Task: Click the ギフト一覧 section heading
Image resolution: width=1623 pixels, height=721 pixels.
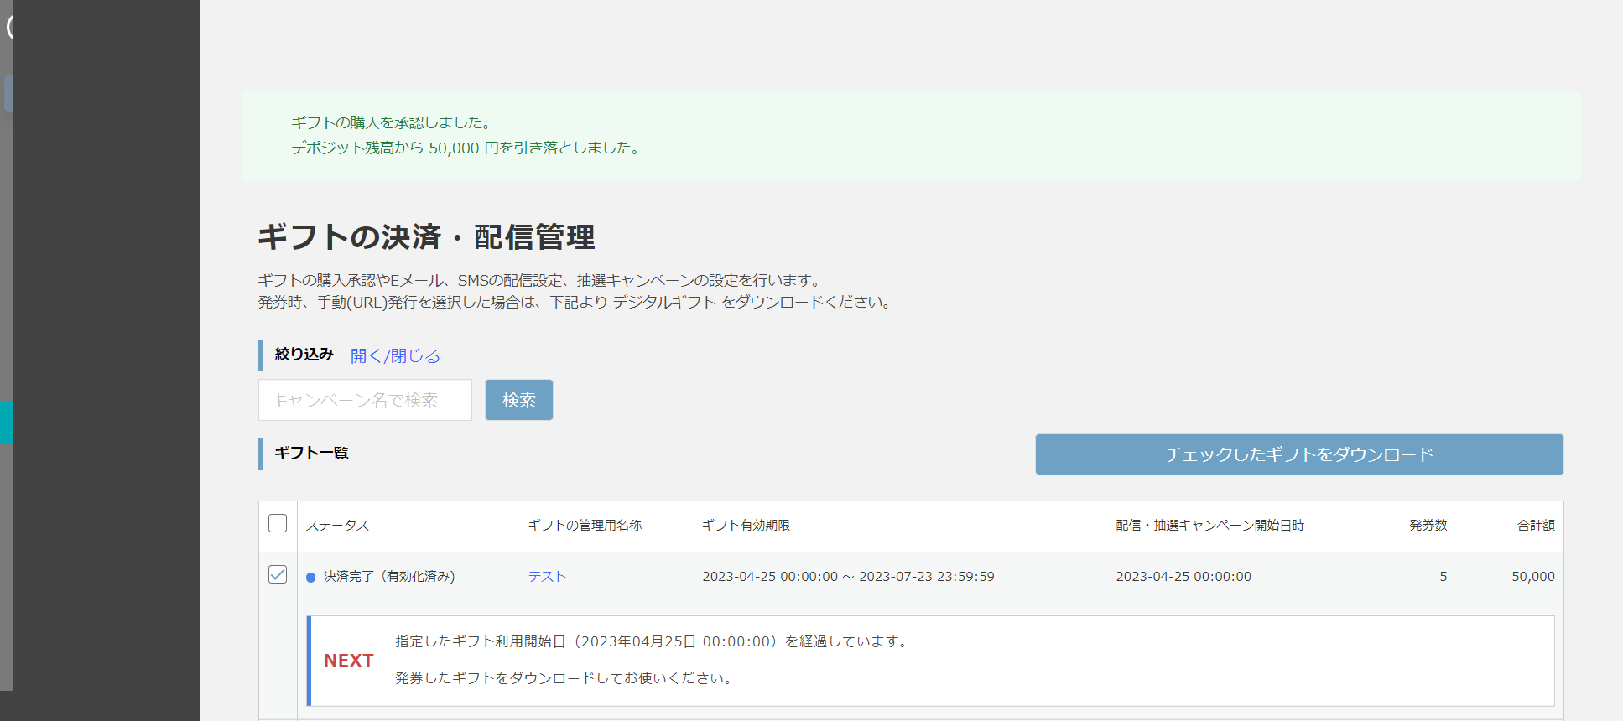Action: coord(311,454)
